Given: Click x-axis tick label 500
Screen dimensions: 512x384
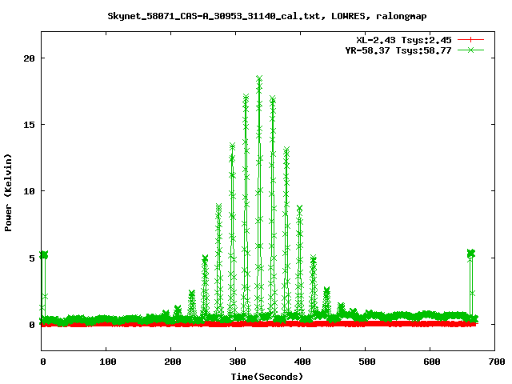Looking at the screenshot, I should (366, 362).
